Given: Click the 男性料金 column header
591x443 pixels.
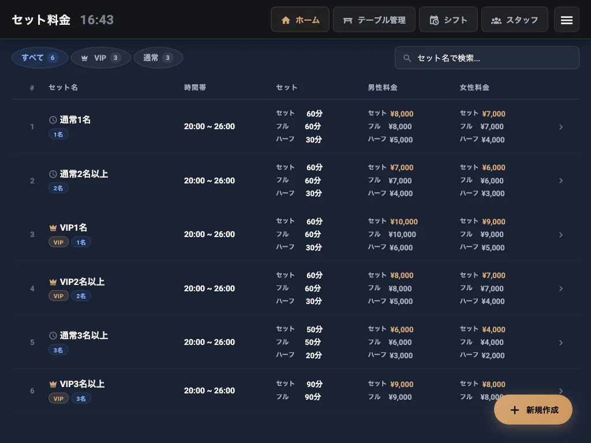Looking at the screenshot, I should (383, 88).
